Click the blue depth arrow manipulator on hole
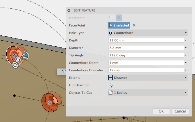The width and height of the screenshot is (195, 122). click(x=26, y=55)
